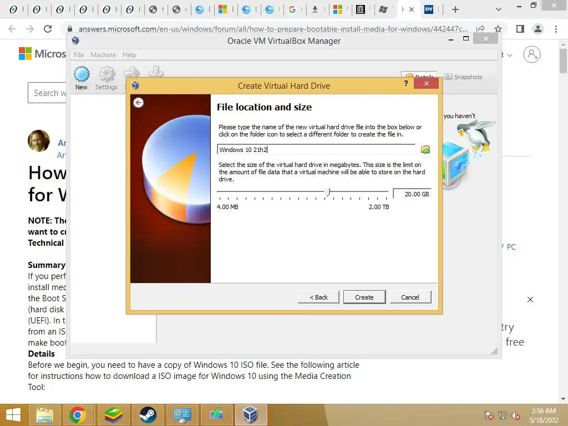Switch to the blue OV browser tab

coord(429,10)
